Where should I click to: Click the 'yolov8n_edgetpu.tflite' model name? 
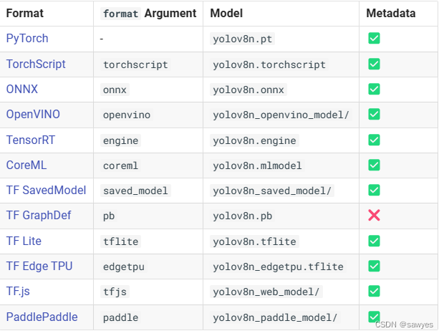(278, 267)
